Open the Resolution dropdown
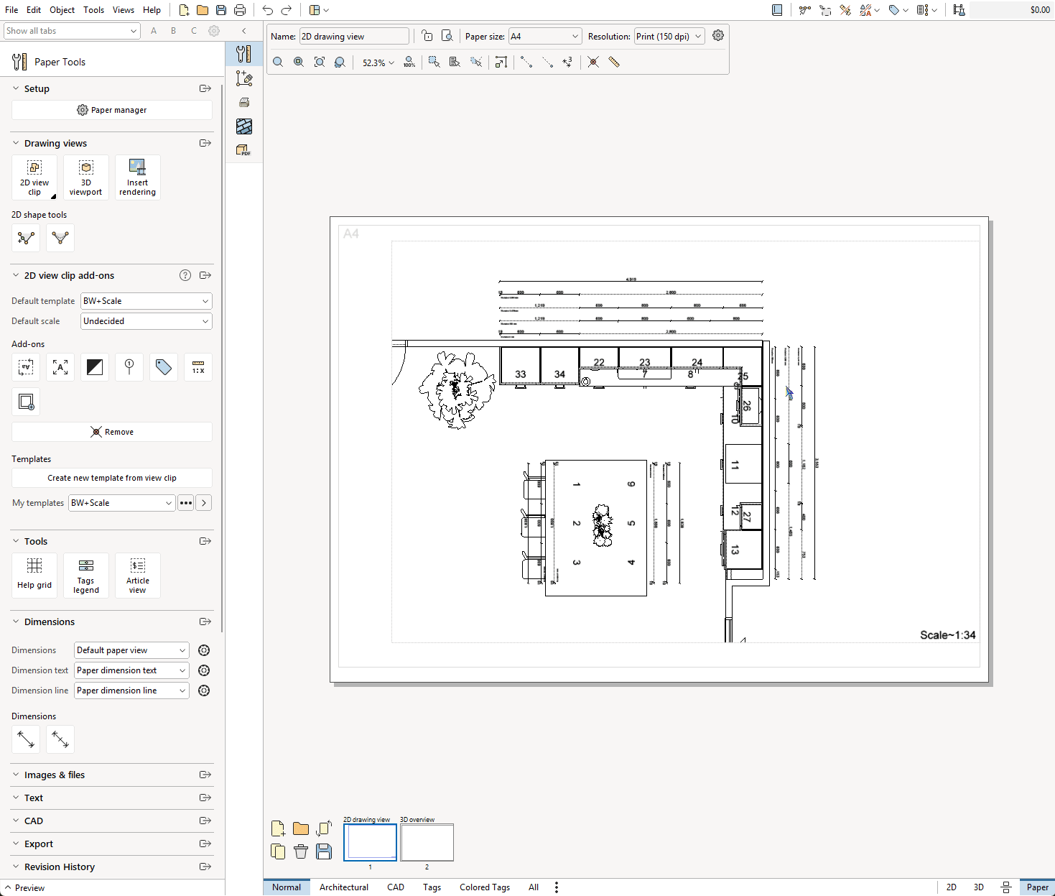 pyautogui.click(x=669, y=37)
